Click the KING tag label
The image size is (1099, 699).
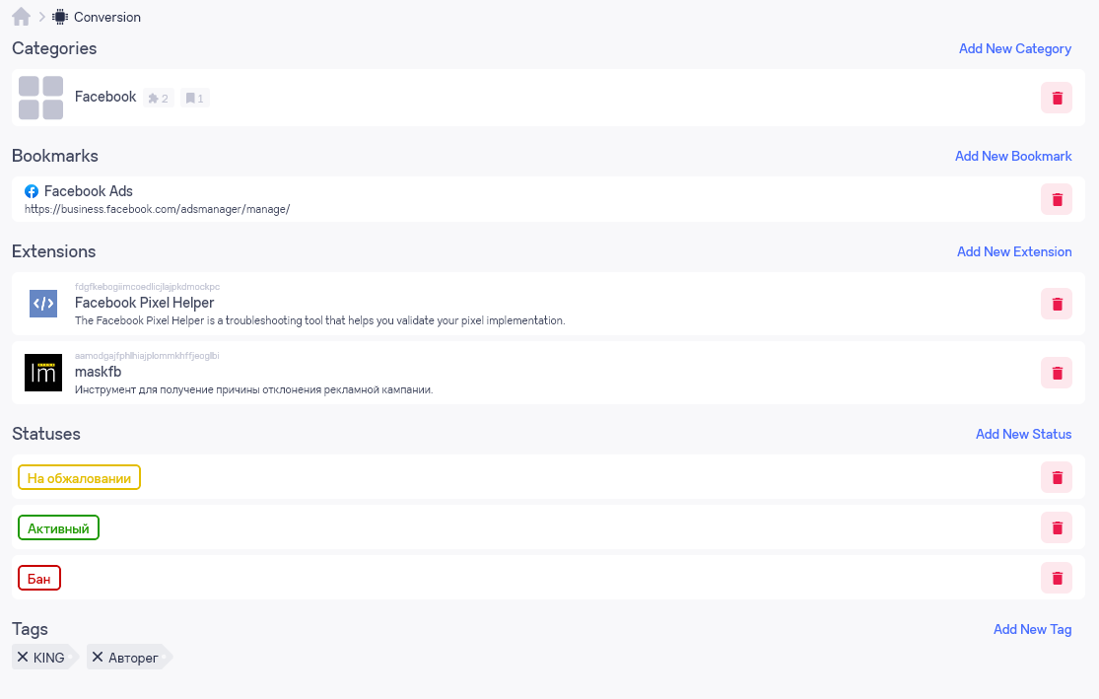click(49, 658)
